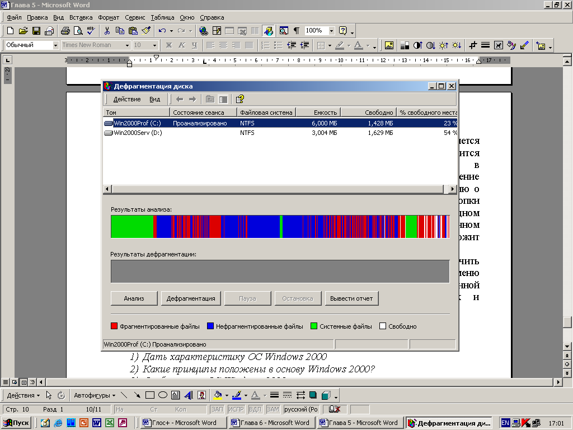Screen dimensions: 573x430
Task: Open the Файл menu in Word
Action: point(14,17)
